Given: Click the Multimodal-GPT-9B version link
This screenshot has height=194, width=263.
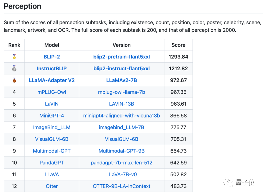Looking at the screenshot, I should pyautogui.click(x=122, y=151).
